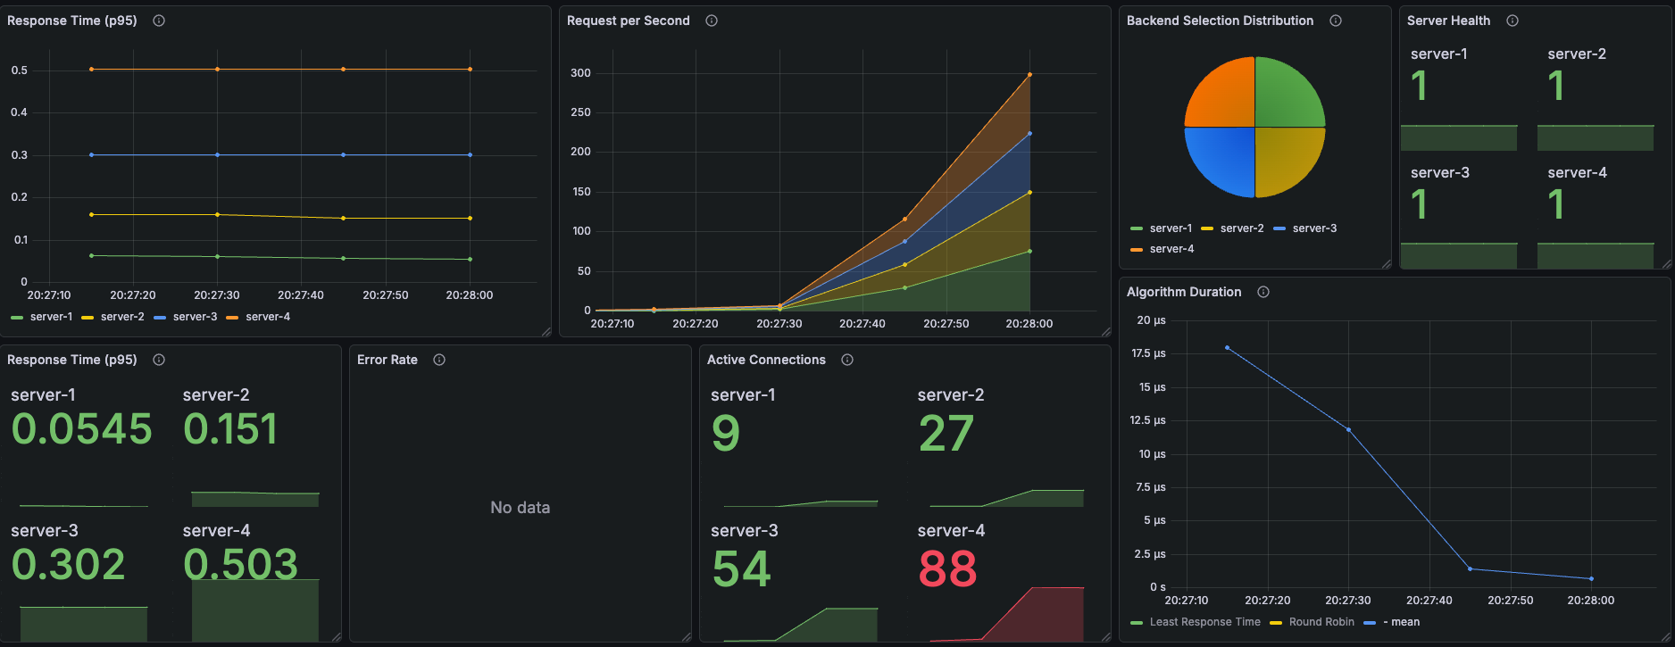Select the orange server-4 pie slice

(1225, 96)
